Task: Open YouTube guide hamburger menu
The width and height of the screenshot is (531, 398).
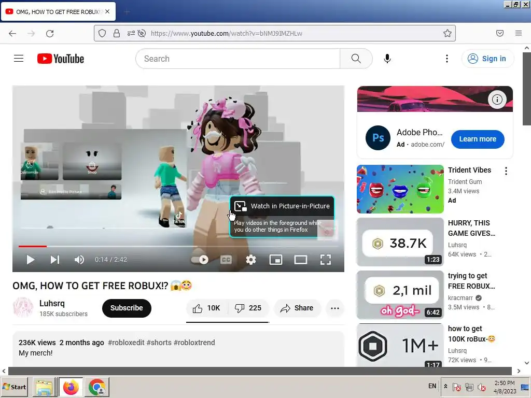Action: coord(19,59)
